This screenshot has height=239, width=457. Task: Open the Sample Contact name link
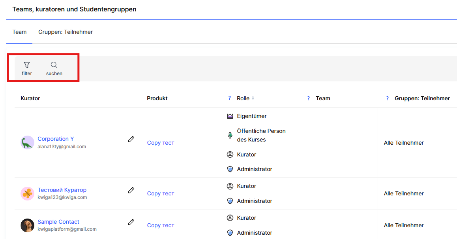click(58, 222)
